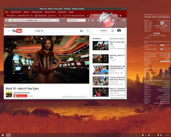171x137 pixels.
Task: Expand the Kezdőlapok bookmarks folder
Action: [11, 25]
